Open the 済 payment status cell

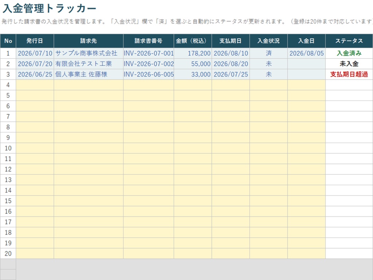coord(268,53)
